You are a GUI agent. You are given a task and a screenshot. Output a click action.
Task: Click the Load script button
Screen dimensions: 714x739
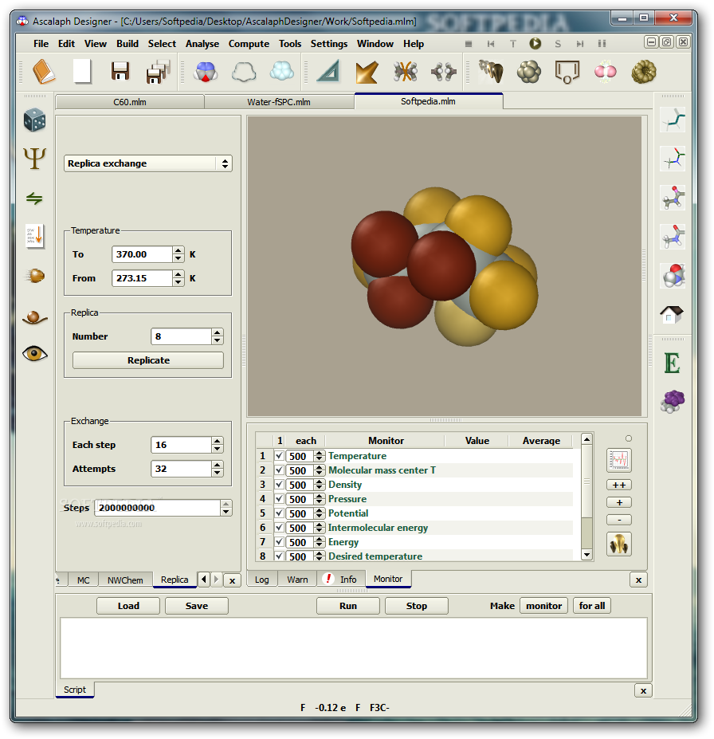click(x=128, y=606)
